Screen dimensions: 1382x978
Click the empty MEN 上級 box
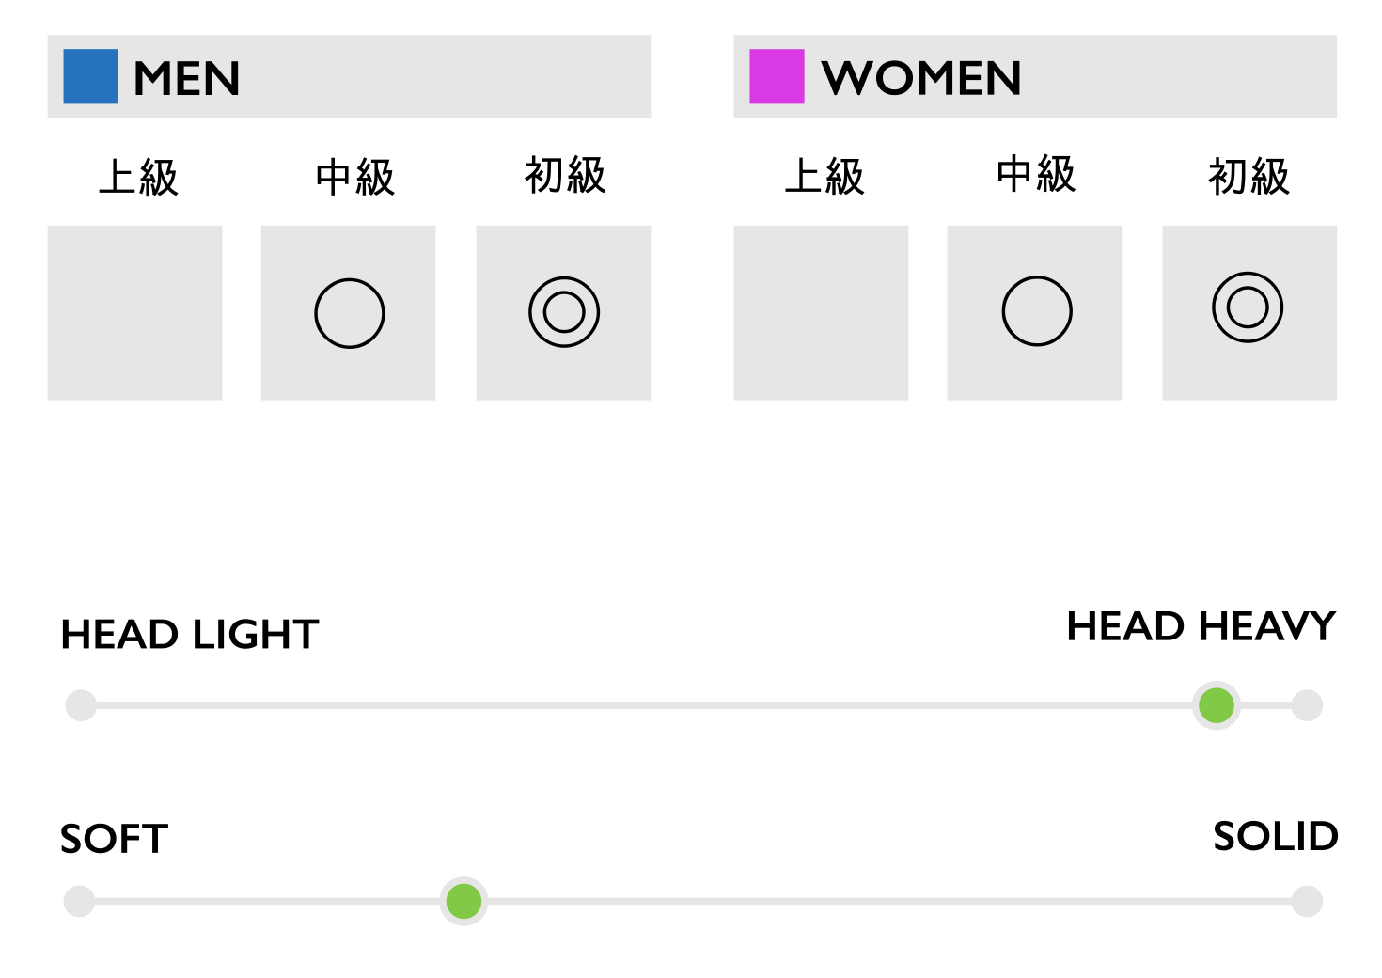(134, 312)
